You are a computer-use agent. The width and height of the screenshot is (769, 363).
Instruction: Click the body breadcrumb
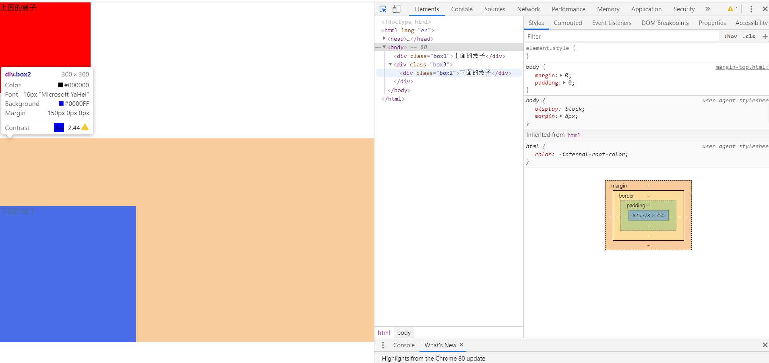pos(404,332)
